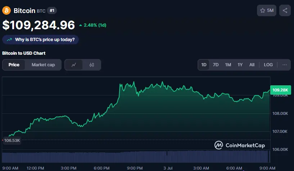Open 'Why is BTC's price up today?'
The image size is (294, 171).
[x=41, y=40]
